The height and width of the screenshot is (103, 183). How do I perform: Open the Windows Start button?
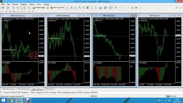click(3, 100)
